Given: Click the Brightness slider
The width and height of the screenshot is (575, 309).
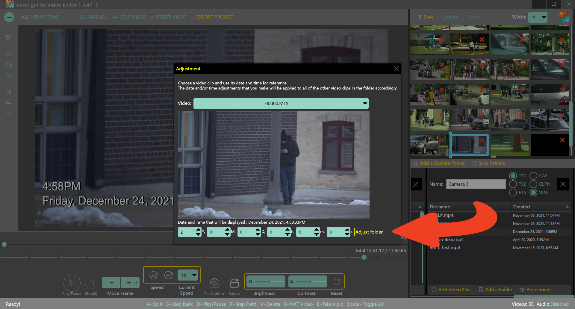Looking at the screenshot, I should 266,281.
